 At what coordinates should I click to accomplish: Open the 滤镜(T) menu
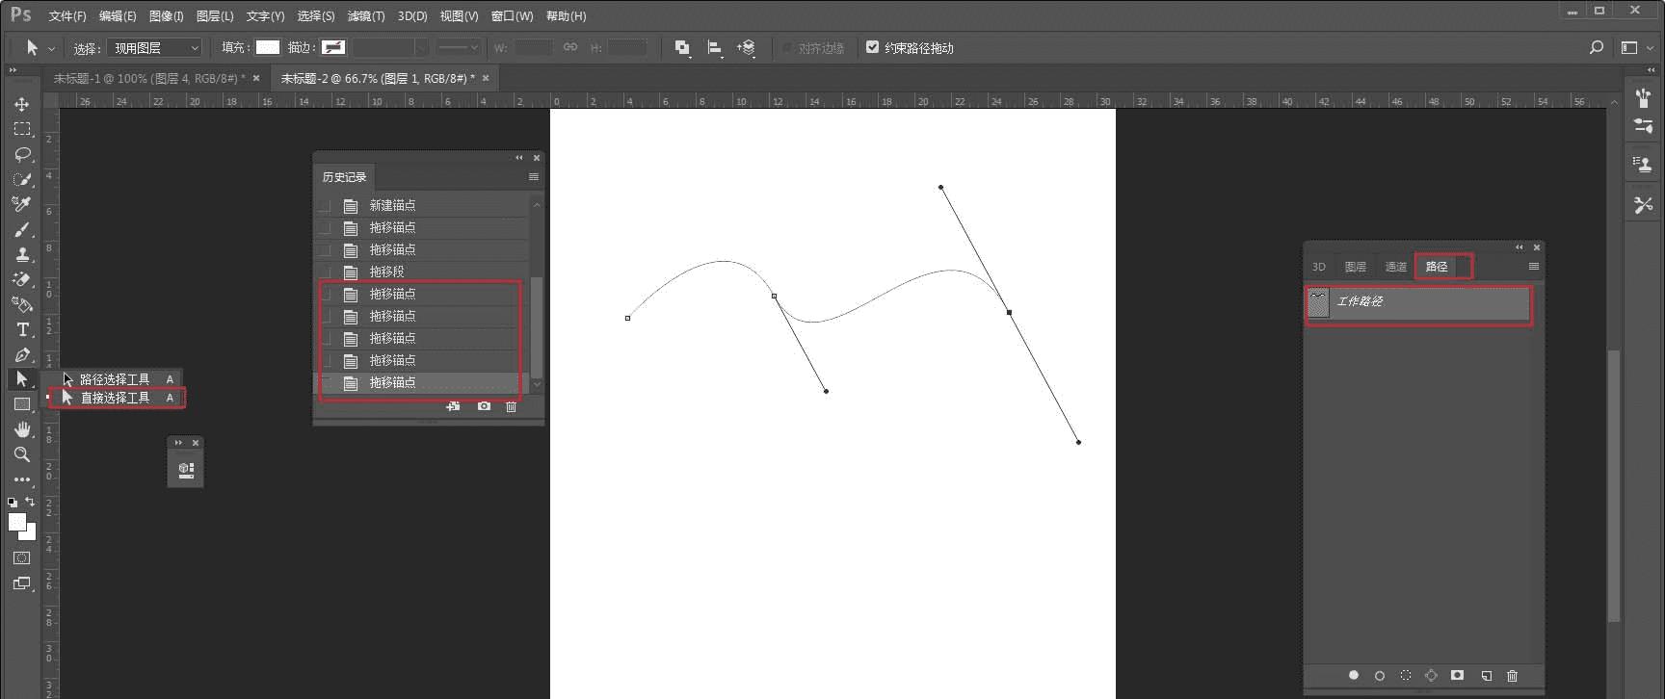click(366, 16)
